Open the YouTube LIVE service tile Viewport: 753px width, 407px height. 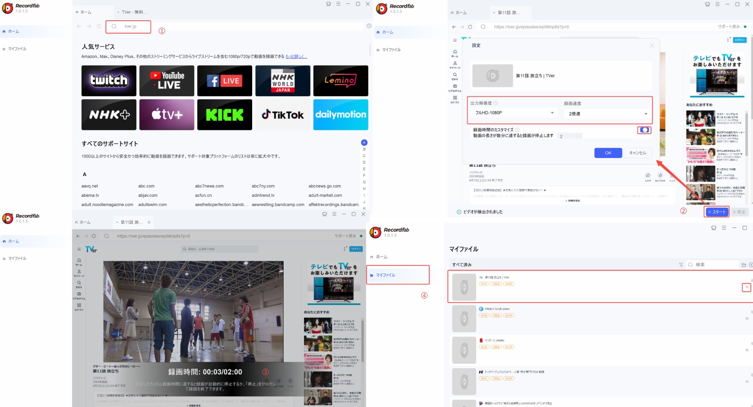[x=167, y=81]
